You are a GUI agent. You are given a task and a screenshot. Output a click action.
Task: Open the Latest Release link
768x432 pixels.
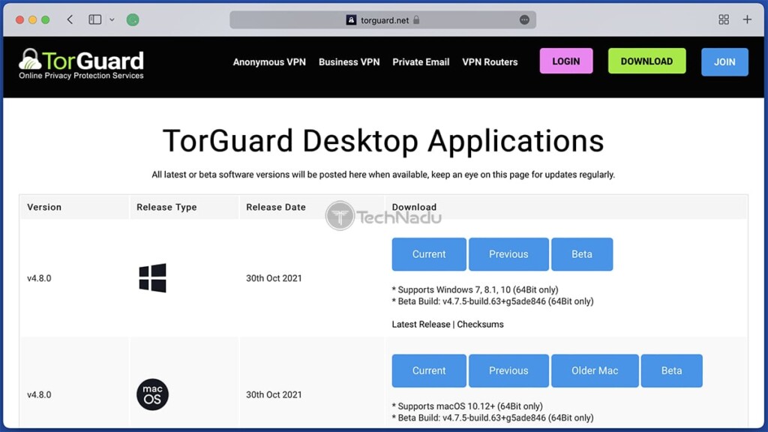tap(421, 324)
